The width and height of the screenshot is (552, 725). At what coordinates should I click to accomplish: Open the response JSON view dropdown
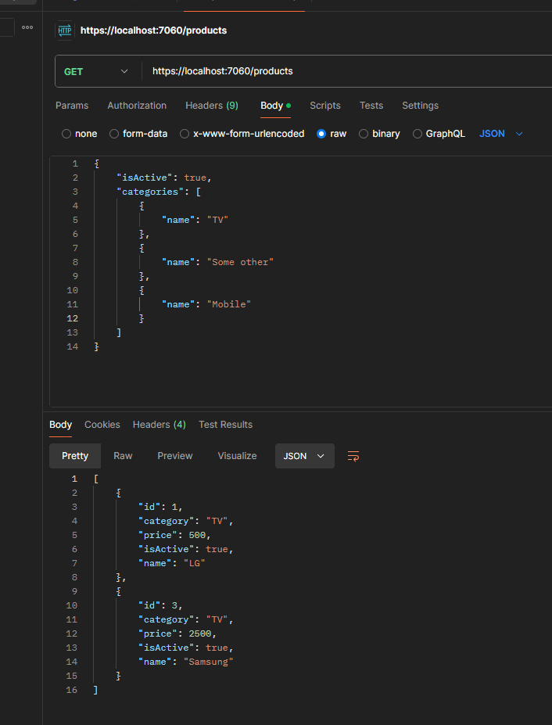(x=304, y=455)
